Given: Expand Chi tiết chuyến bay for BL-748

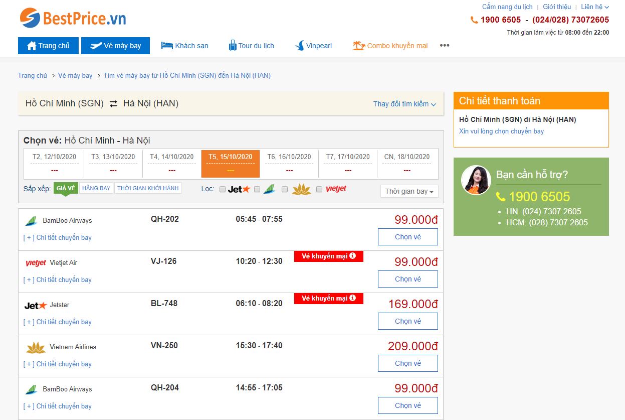Looking at the screenshot, I should (x=58, y=322).
